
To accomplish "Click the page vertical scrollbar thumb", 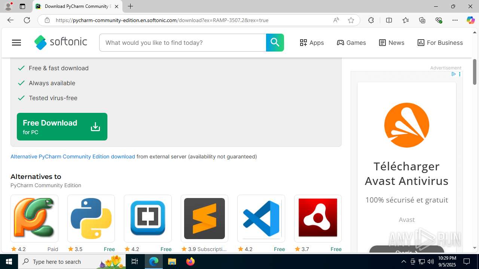I will click(475, 72).
